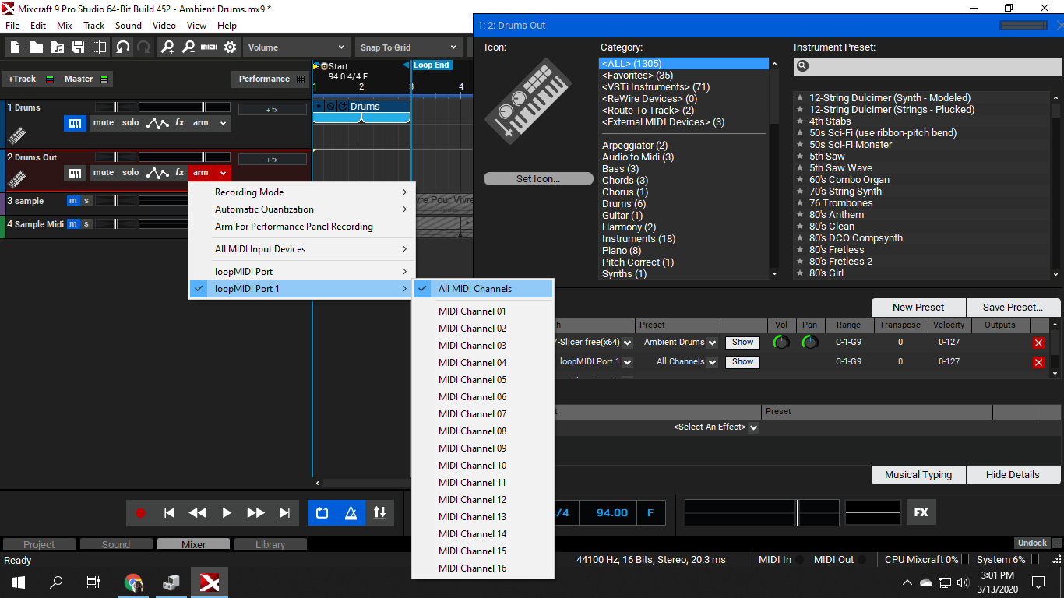Click the add sound file icon
The width and height of the screenshot is (1064, 598).
click(x=57, y=47)
